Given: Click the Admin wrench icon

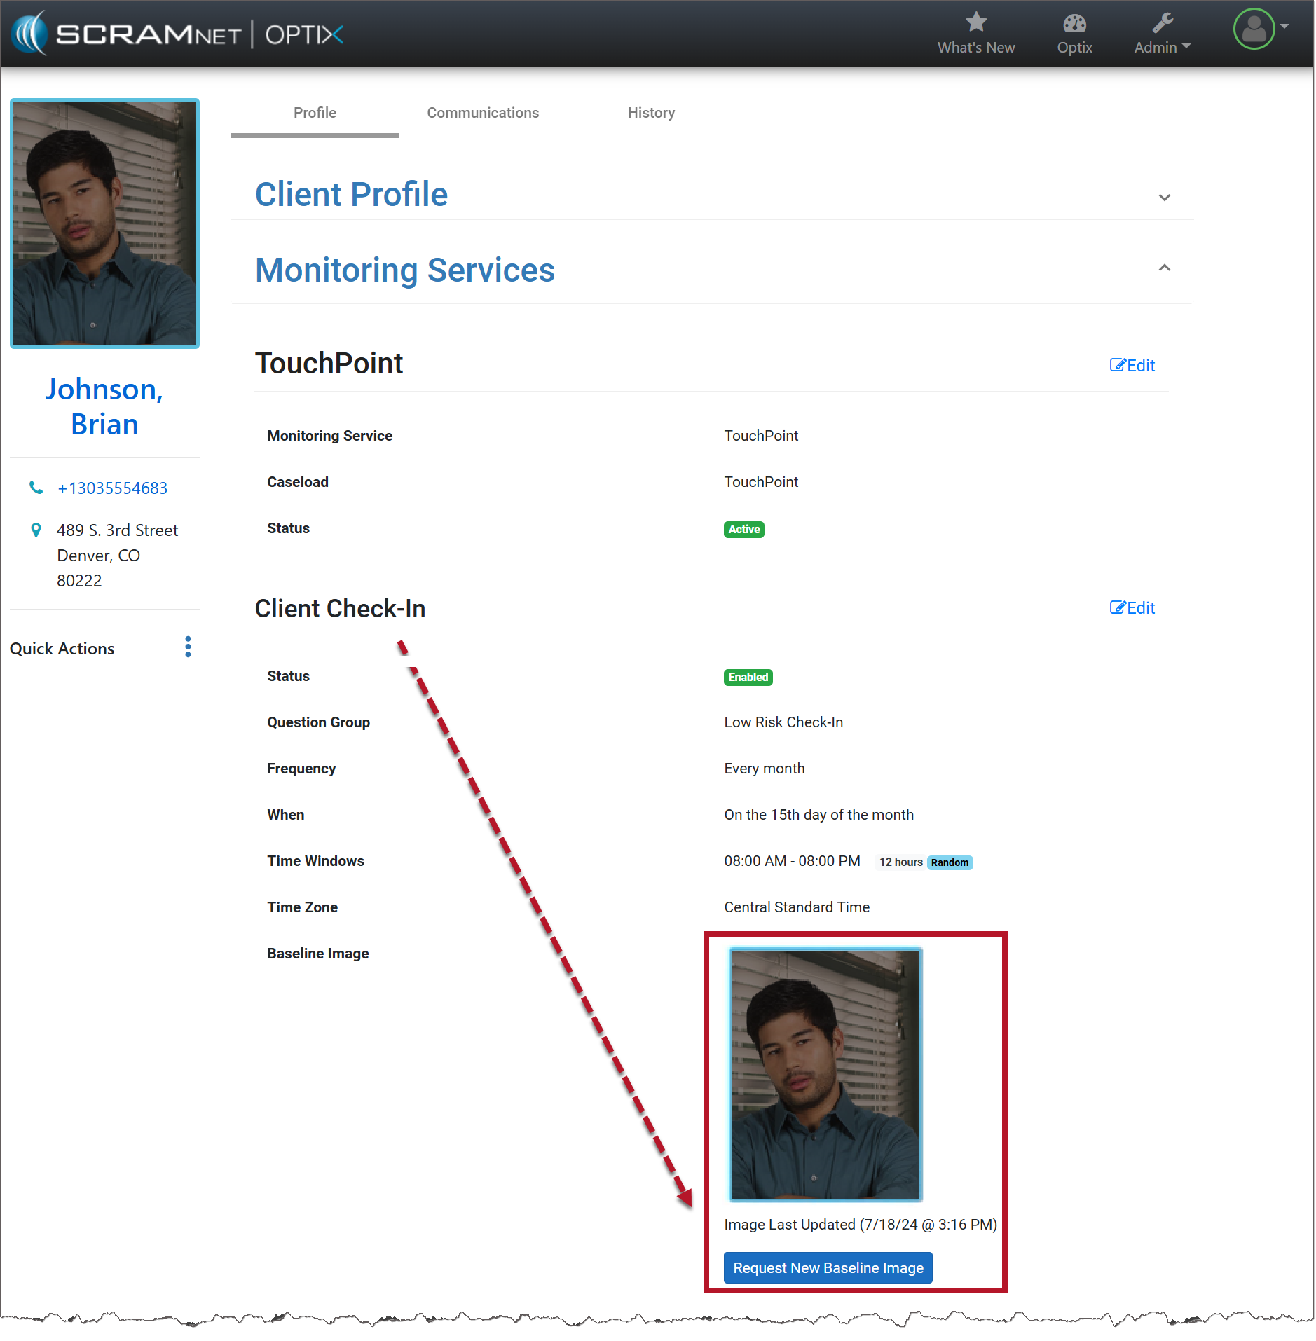Looking at the screenshot, I should [x=1162, y=24].
